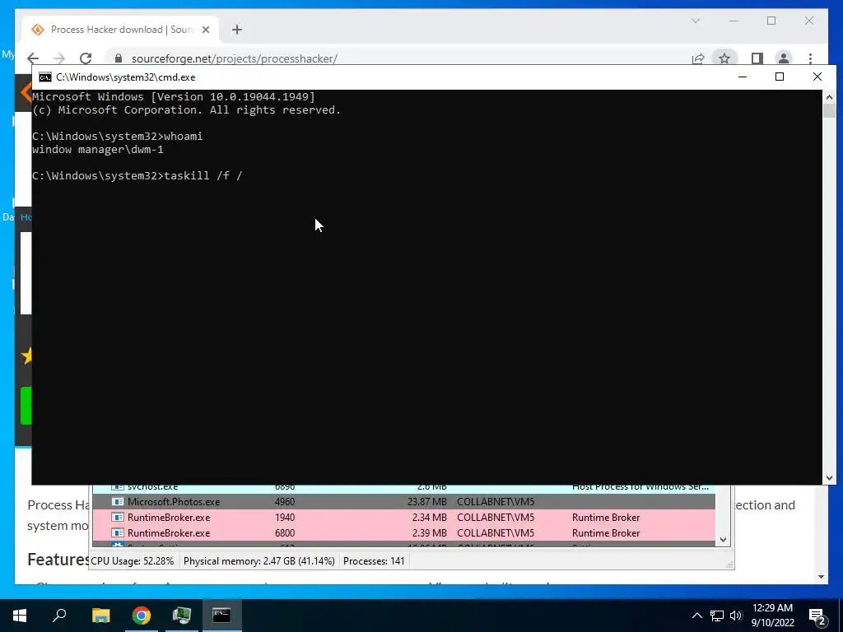Screen dimensions: 843x632
Task: Open Chrome tab search chevron
Action: point(695,21)
